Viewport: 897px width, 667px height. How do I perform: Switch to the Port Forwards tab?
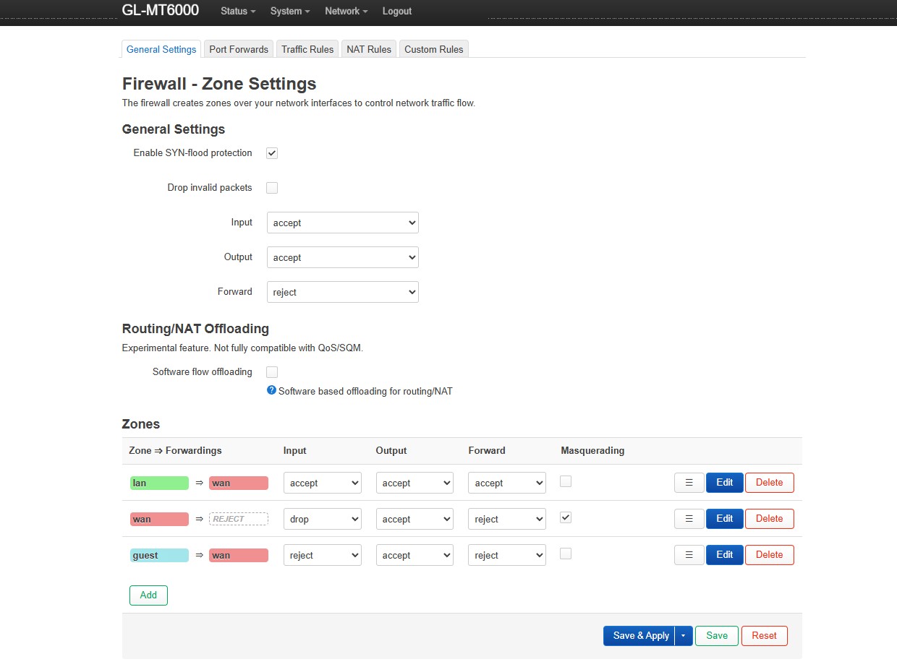(239, 49)
